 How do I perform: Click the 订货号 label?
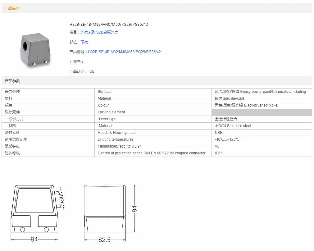click(76, 62)
